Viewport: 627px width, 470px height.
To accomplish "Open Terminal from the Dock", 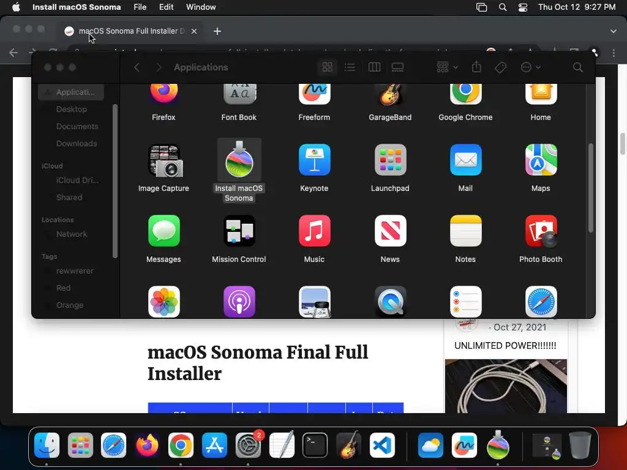I will coord(315,446).
